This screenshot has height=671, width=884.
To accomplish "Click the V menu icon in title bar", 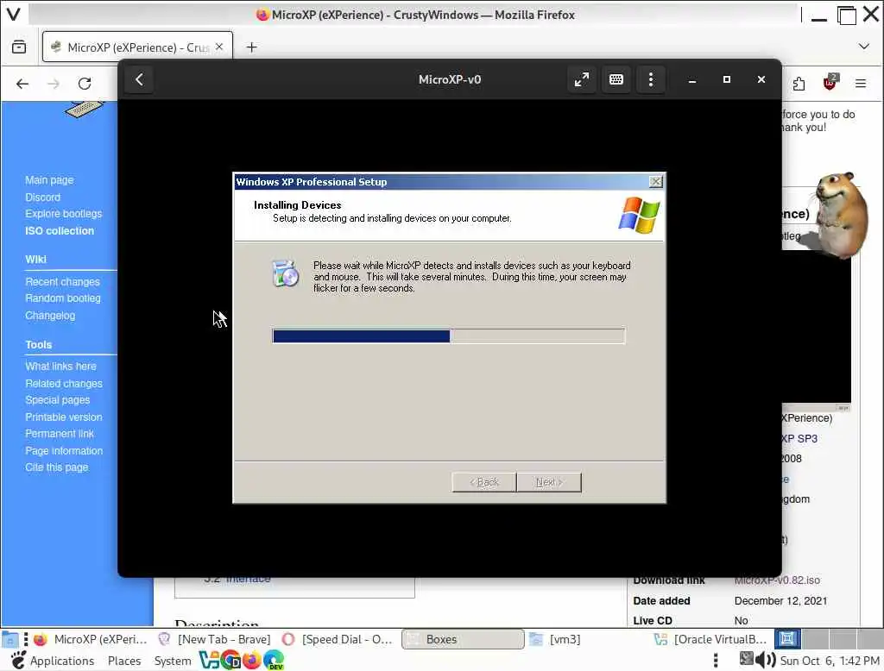I will (x=14, y=14).
